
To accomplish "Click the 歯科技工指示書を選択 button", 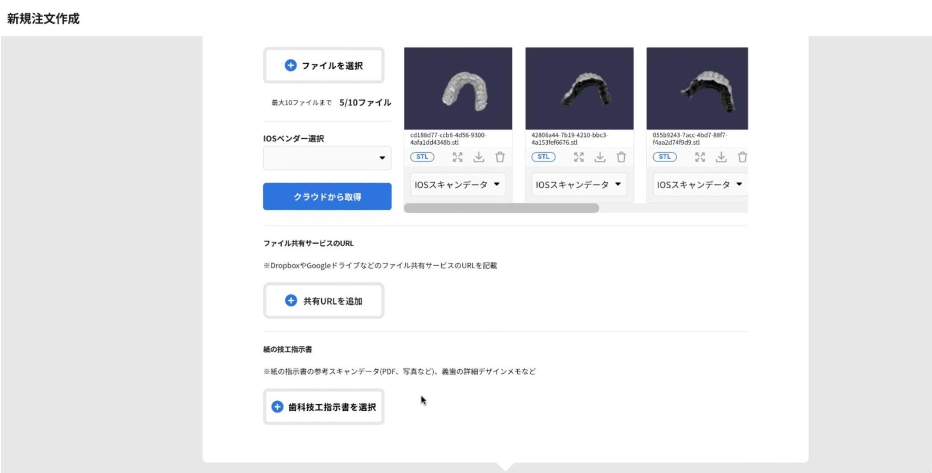I will click(324, 407).
